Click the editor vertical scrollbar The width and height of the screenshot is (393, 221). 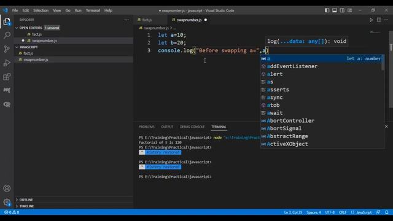coord(391,69)
